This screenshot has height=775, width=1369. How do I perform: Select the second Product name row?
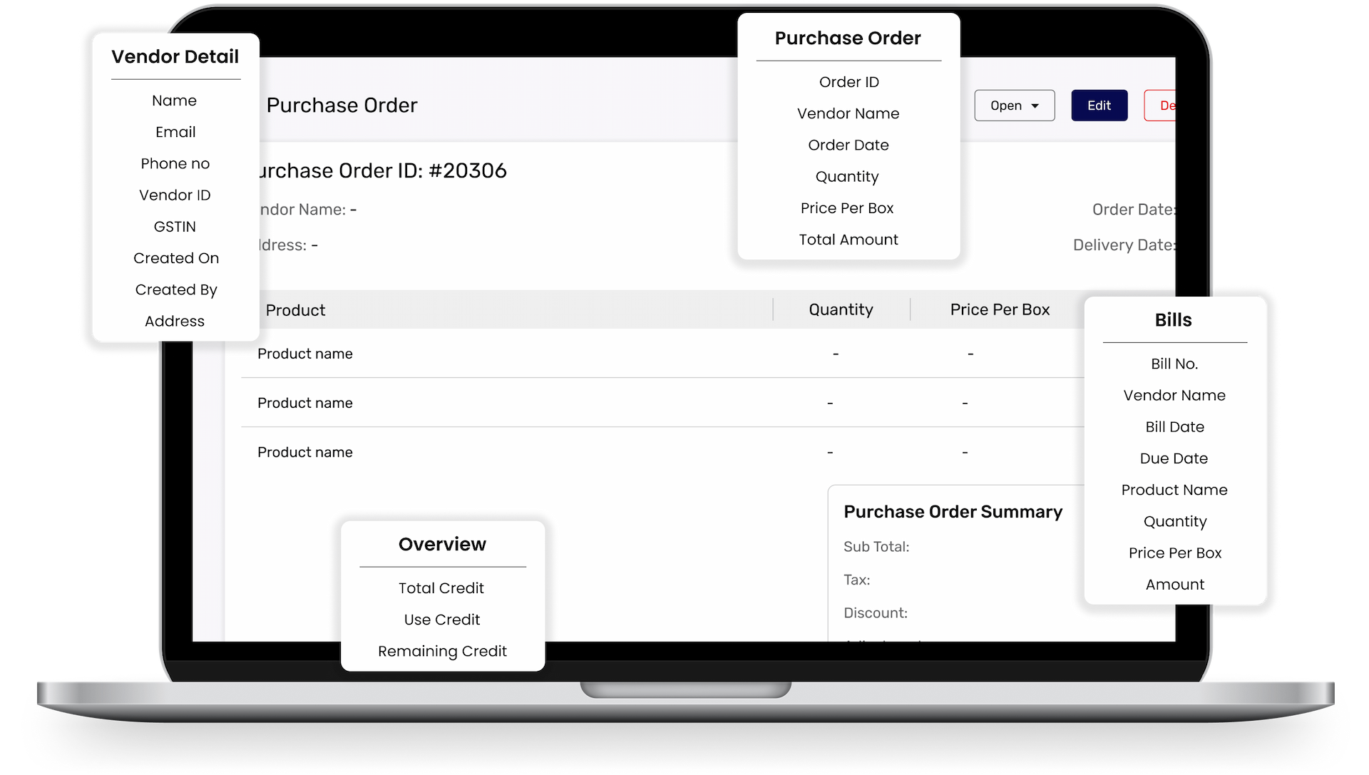pyautogui.click(x=305, y=403)
